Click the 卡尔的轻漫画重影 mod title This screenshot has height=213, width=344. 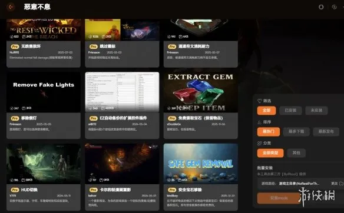[x=115, y=190]
